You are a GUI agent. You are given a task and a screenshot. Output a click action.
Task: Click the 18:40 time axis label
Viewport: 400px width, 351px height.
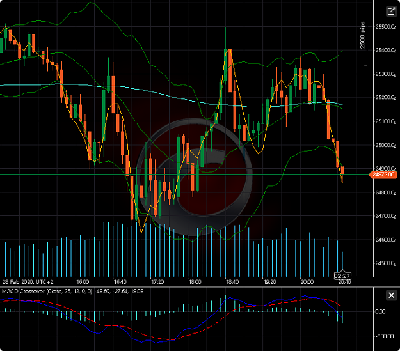click(x=232, y=282)
